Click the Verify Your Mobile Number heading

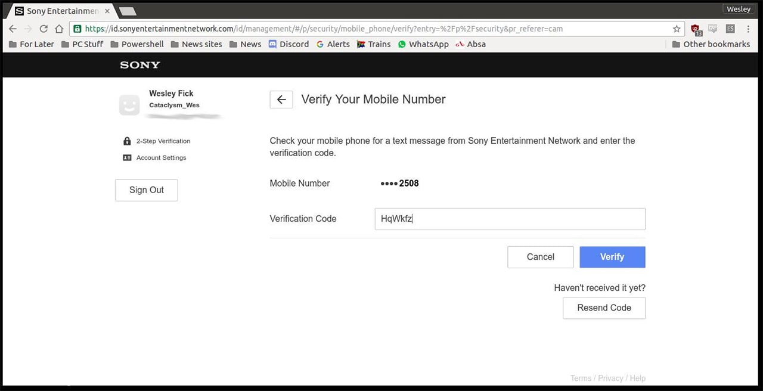373,100
